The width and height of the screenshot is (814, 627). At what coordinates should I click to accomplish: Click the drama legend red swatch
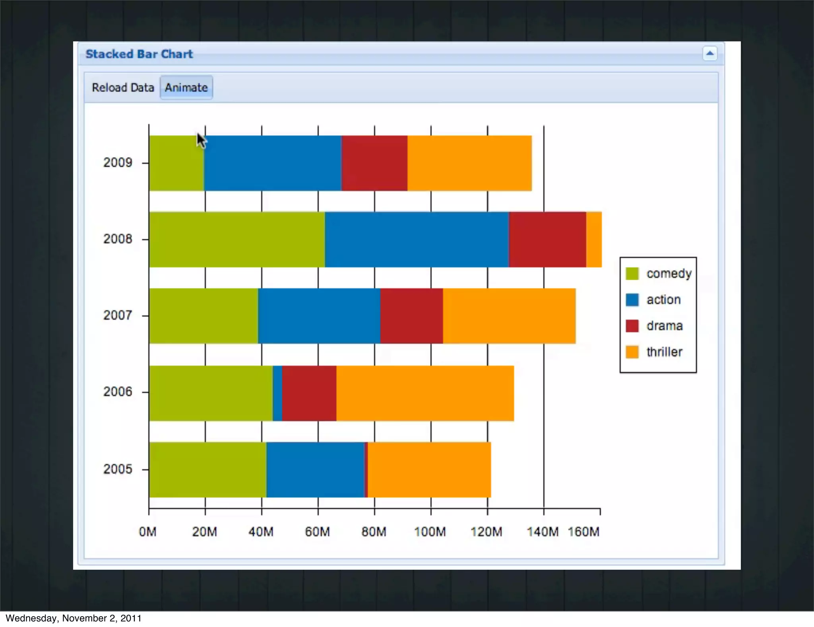point(632,326)
